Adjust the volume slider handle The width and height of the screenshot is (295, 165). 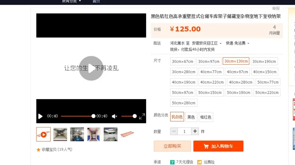click(135, 116)
